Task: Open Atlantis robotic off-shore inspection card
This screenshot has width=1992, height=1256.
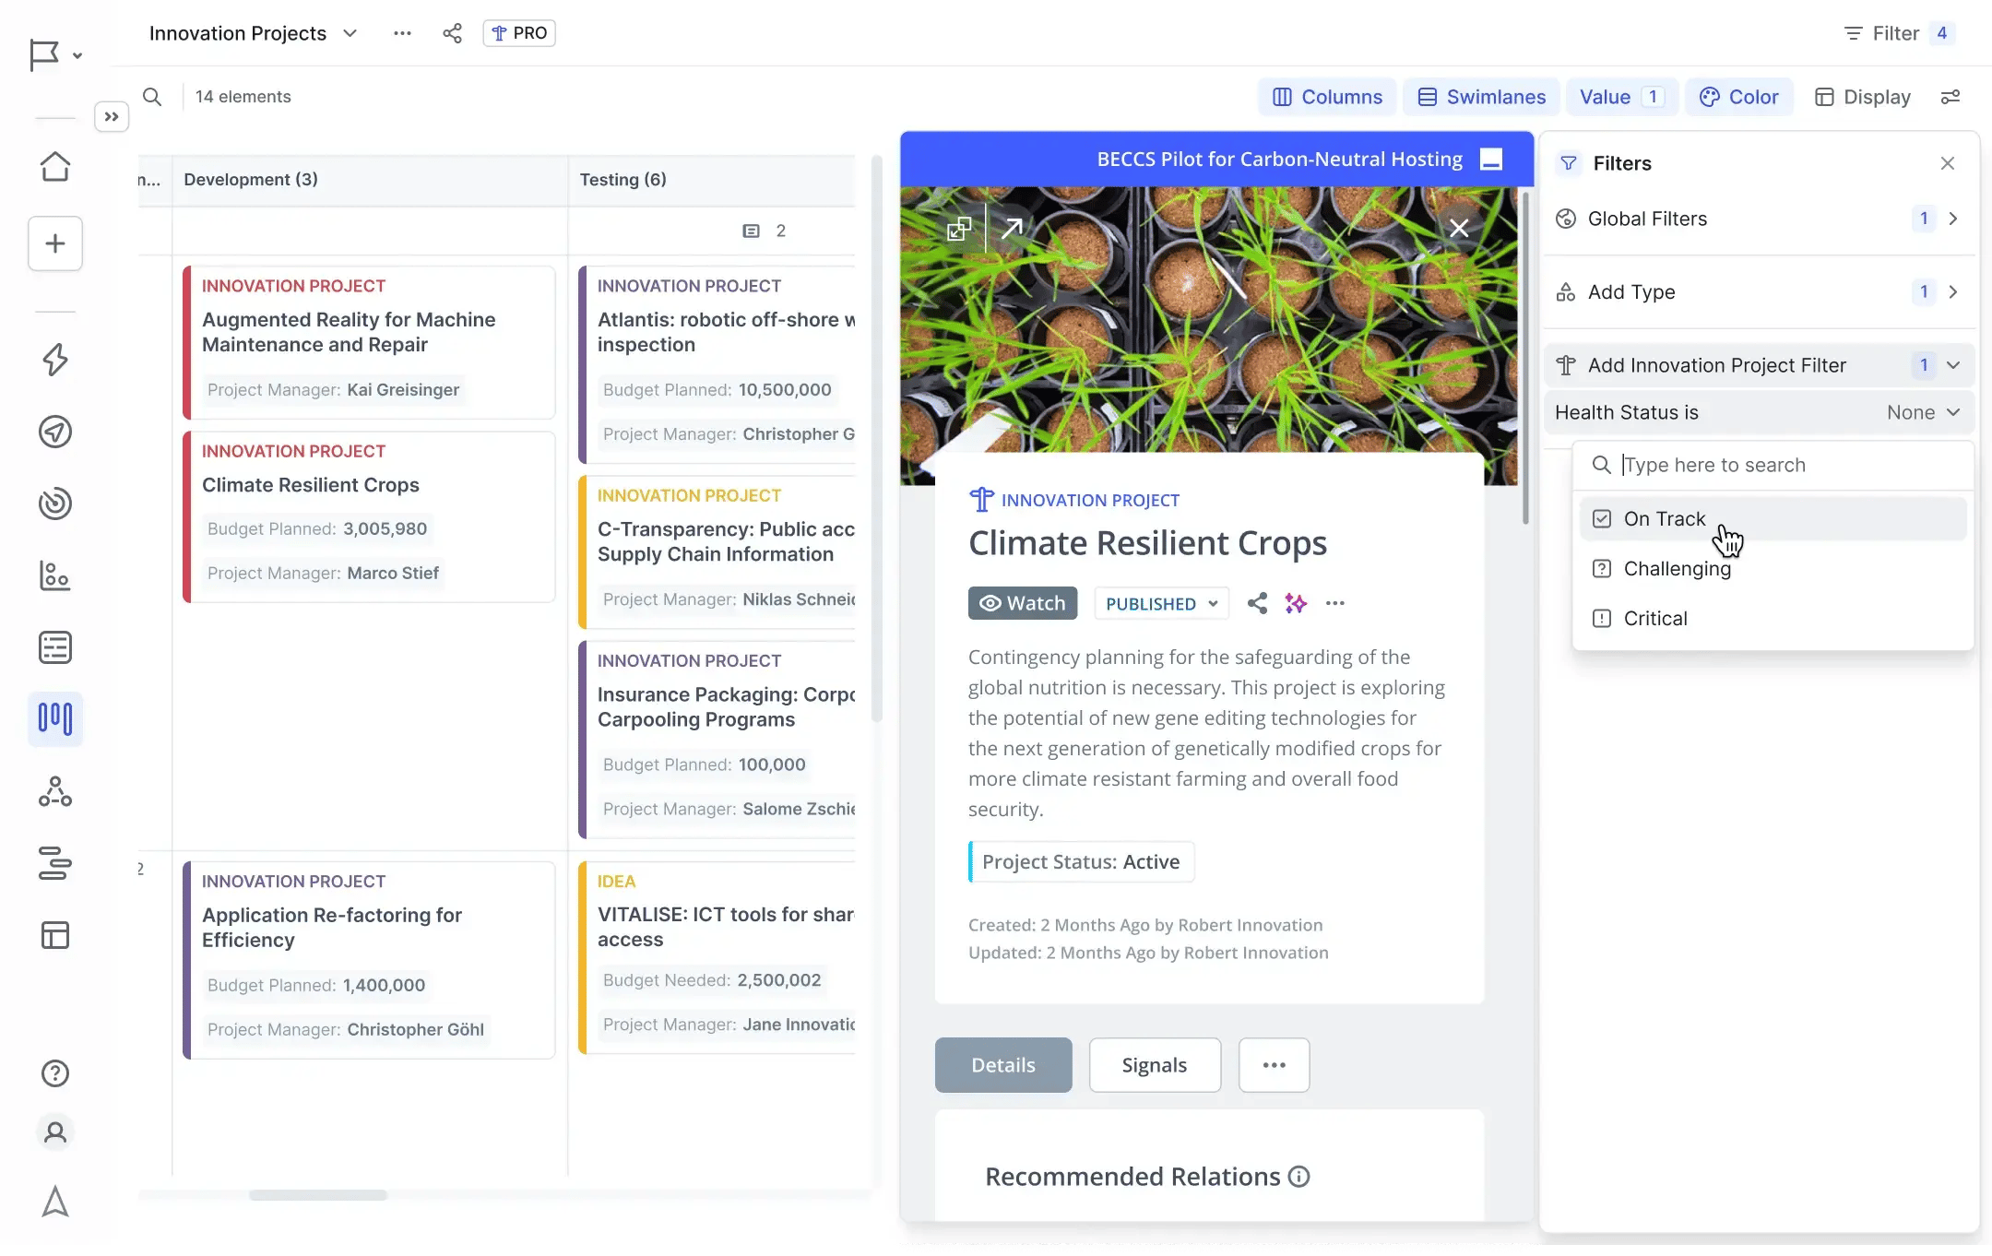Action: pos(717,365)
